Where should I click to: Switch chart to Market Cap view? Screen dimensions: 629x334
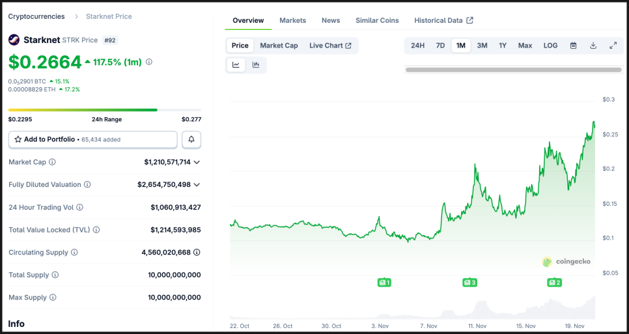coord(279,46)
